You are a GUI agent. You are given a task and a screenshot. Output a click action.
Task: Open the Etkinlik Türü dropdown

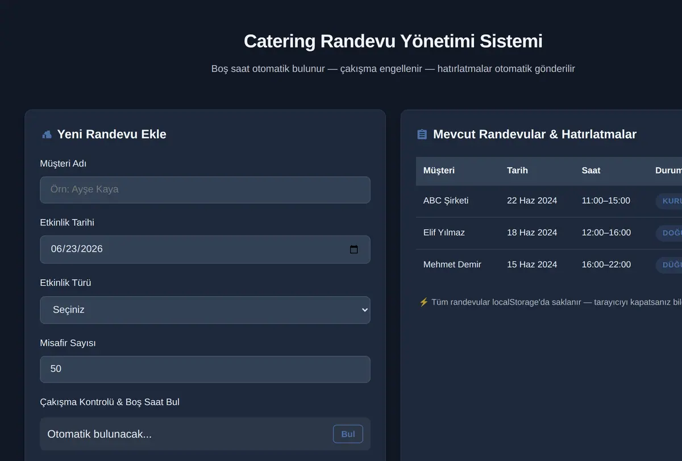205,310
